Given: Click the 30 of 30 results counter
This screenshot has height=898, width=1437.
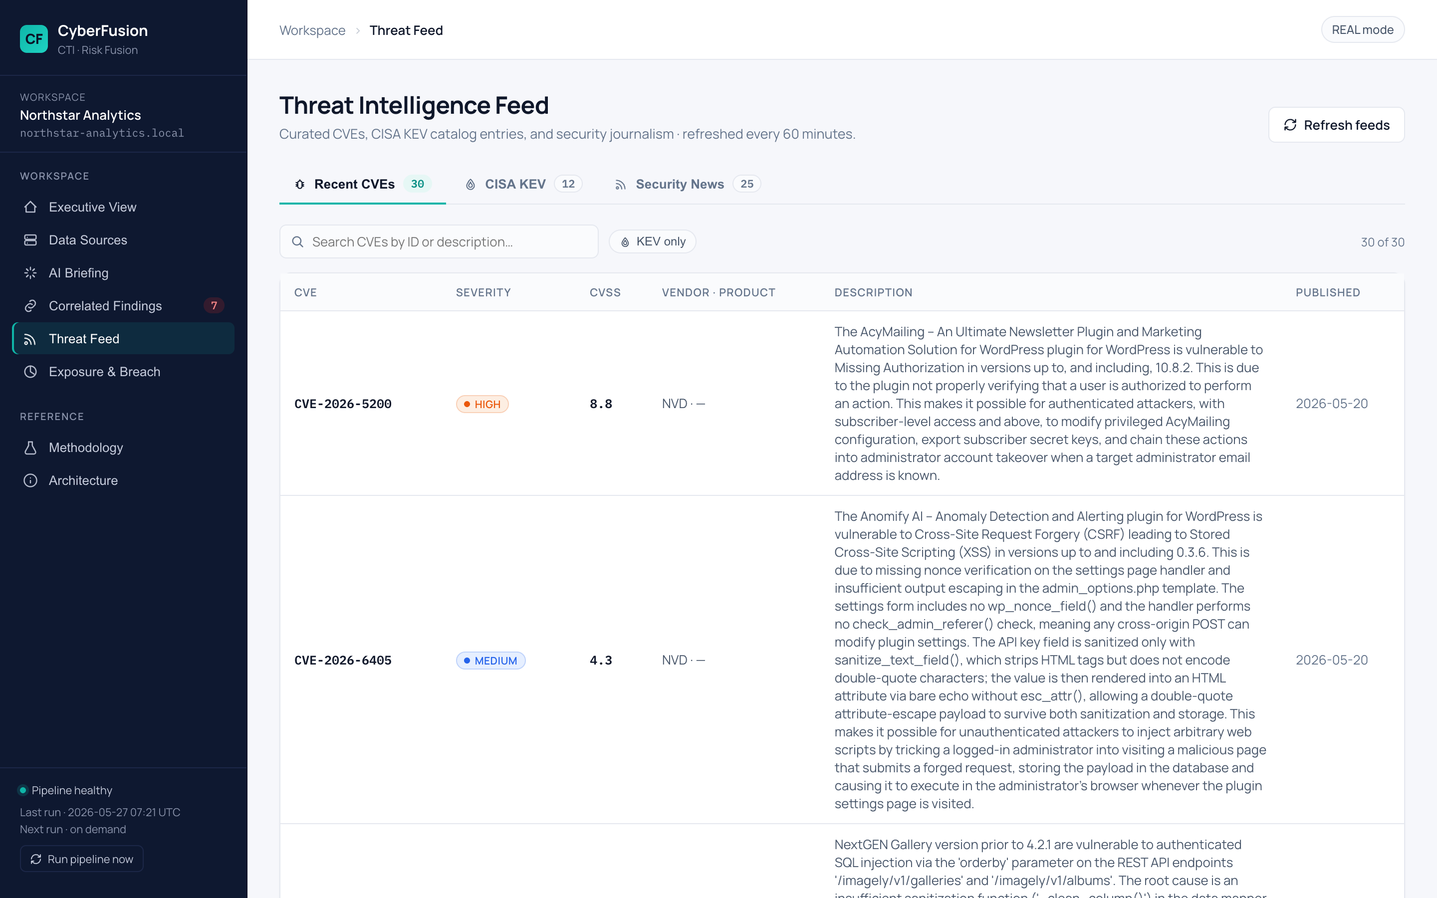Looking at the screenshot, I should 1383,242.
